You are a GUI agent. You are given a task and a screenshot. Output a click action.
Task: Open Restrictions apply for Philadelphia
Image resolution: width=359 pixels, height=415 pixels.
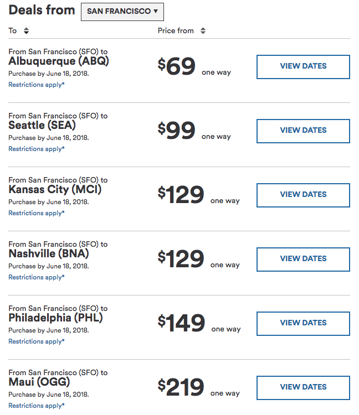click(x=37, y=341)
